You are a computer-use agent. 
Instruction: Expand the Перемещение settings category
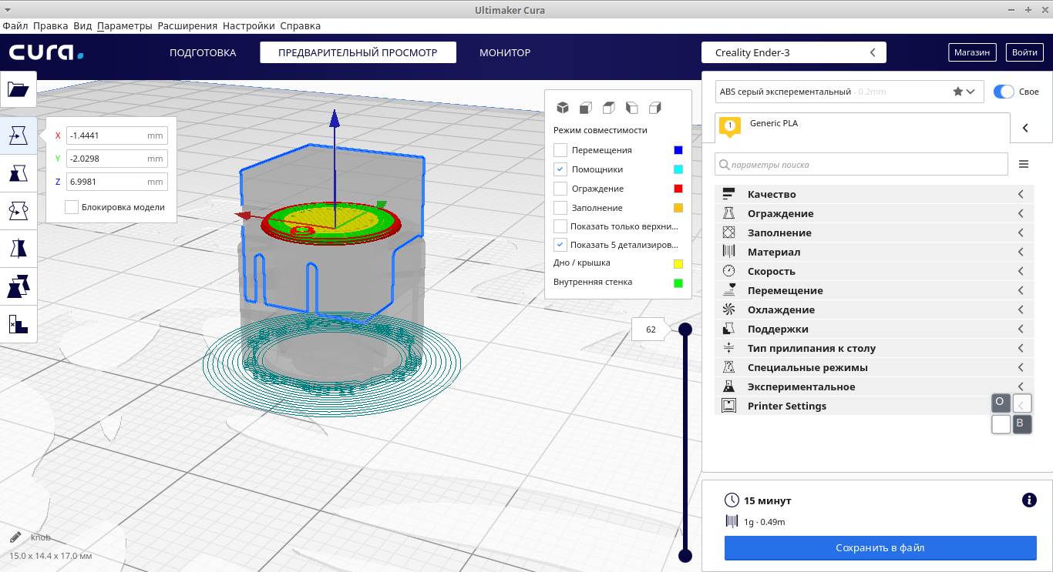tap(874, 290)
